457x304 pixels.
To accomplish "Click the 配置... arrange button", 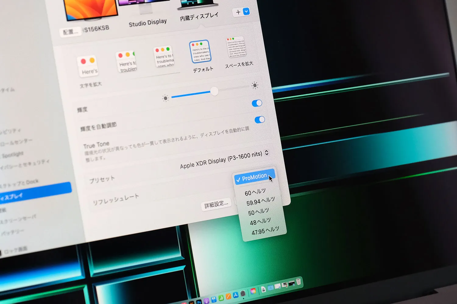I will (71, 32).
